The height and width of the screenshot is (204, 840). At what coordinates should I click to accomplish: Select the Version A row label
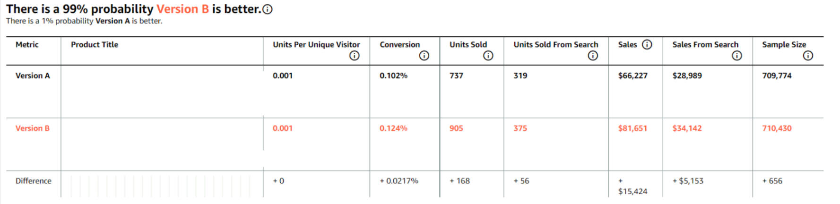(x=33, y=75)
